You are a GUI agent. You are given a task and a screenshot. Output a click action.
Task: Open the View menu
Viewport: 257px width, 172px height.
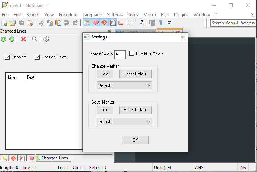49,15
